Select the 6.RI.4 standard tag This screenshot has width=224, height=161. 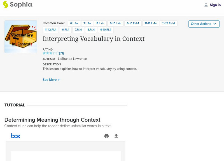66,30
